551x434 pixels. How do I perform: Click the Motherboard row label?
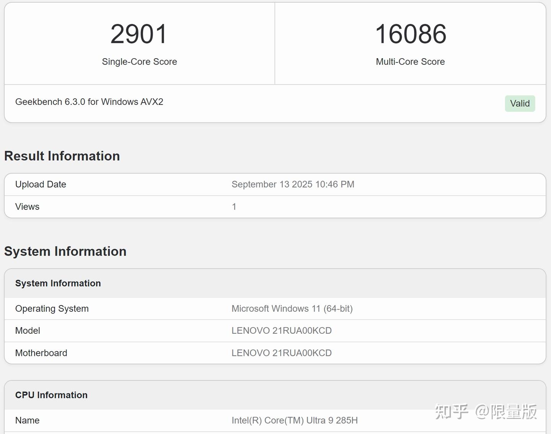coord(41,353)
